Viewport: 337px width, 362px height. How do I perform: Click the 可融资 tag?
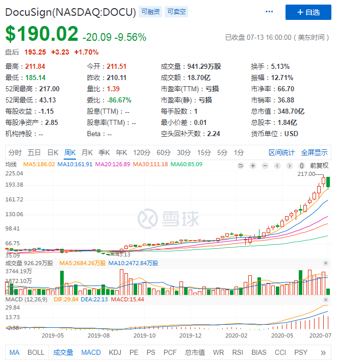[x=150, y=12]
